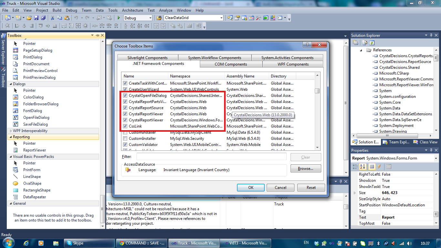Switch to the COM Components tab
This screenshot has width=441, height=248.
[x=231, y=64]
